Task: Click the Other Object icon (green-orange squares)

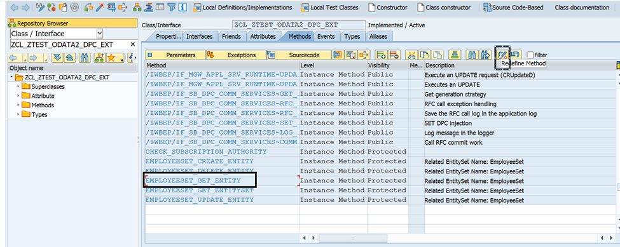Action: coord(88,7)
